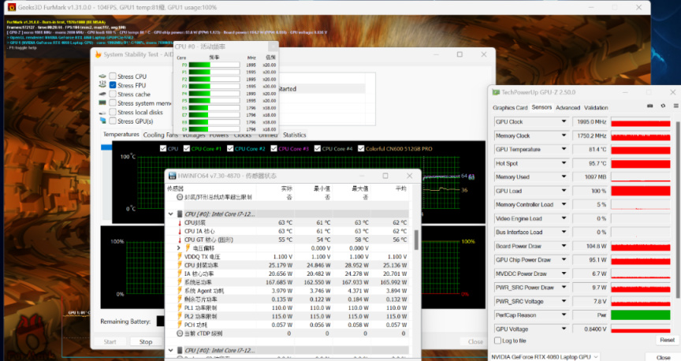Collapse the second CPU [#0] Intel Core group
Image resolution: width=681 pixels, height=361 pixels.
(x=171, y=350)
